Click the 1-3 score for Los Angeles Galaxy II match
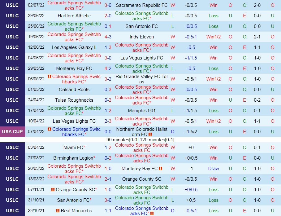Screen dimensions: 281x216 108,47
